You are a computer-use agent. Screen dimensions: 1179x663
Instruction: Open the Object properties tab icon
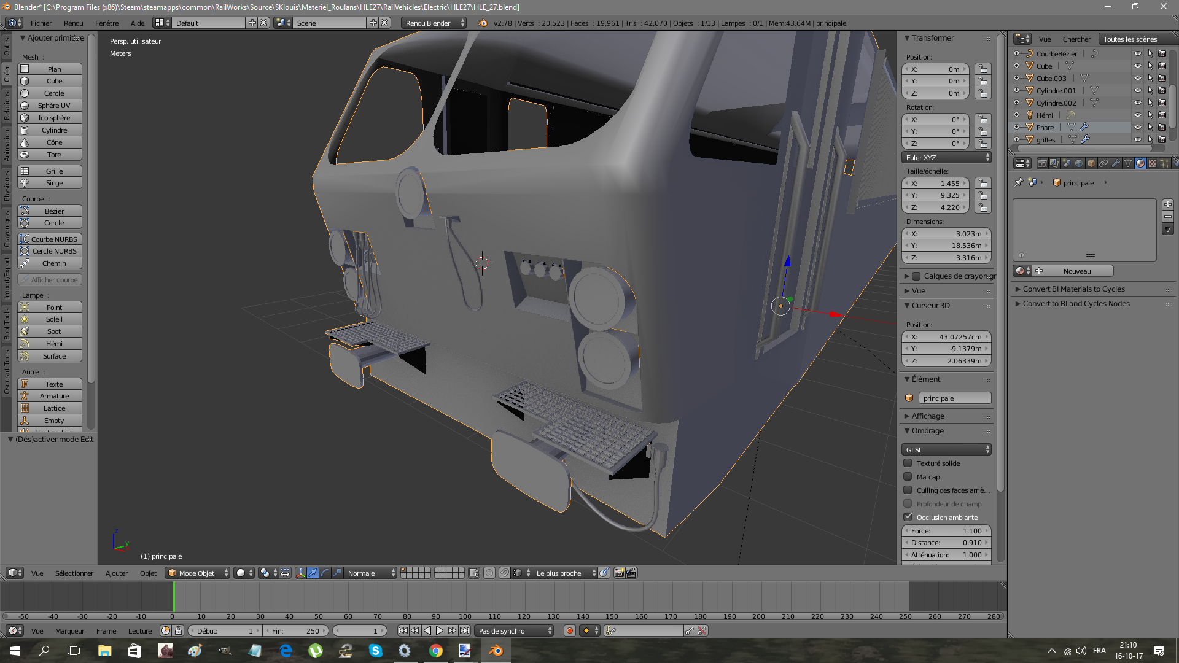1091,163
